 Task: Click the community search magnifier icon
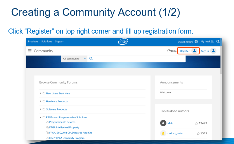91,59
